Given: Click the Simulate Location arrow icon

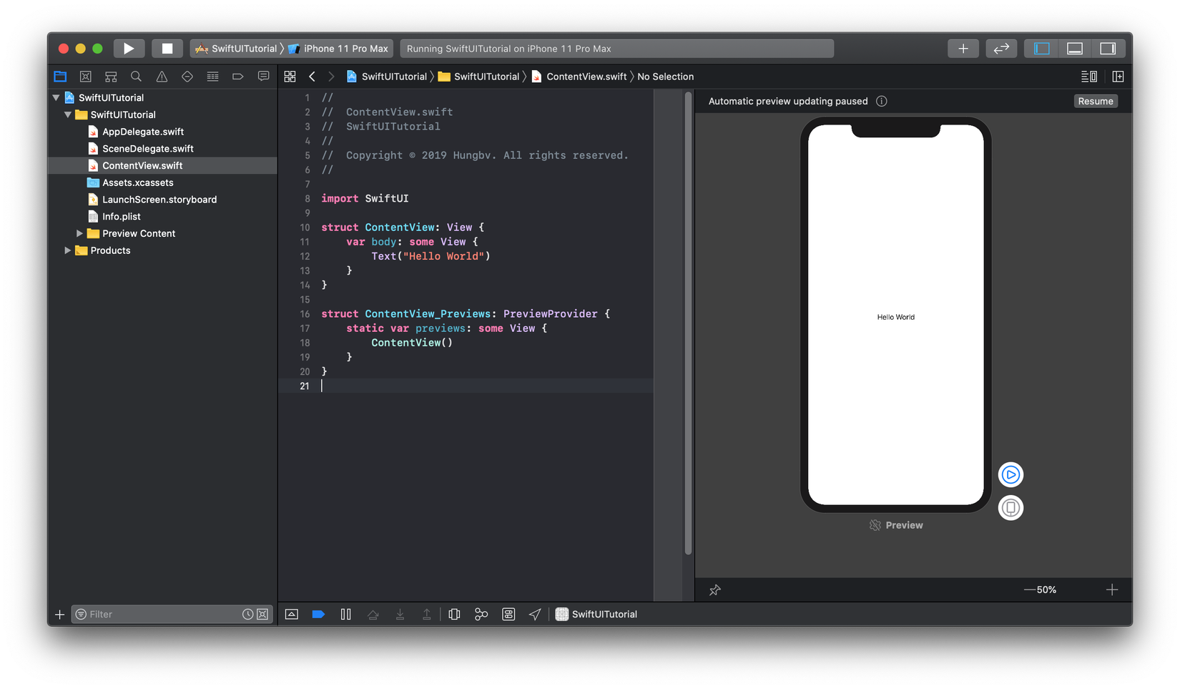Looking at the screenshot, I should (535, 614).
